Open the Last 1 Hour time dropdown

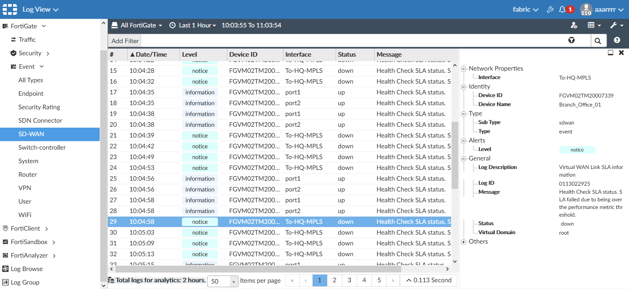[x=193, y=25]
